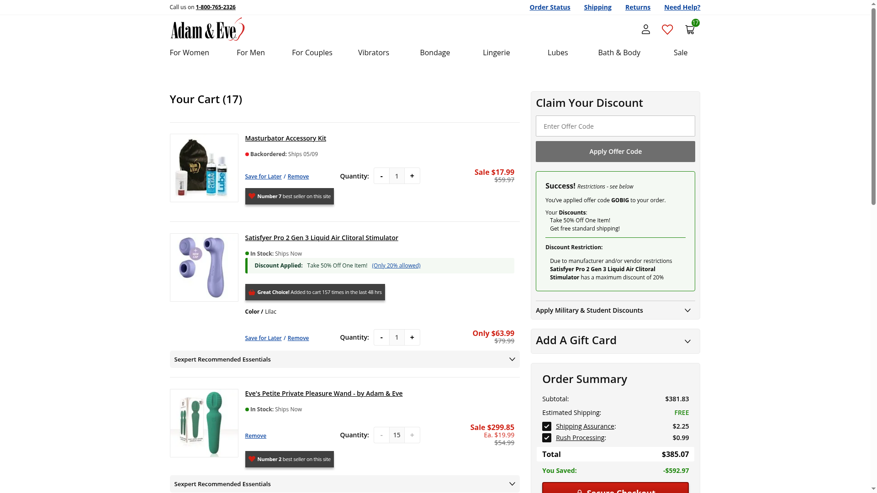Uncheck the Rush Processing checkbox

pyautogui.click(x=547, y=438)
